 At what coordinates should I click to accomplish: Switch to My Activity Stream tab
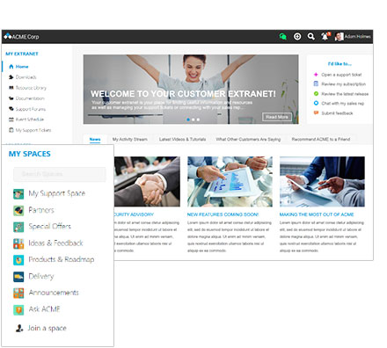[130, 139]
